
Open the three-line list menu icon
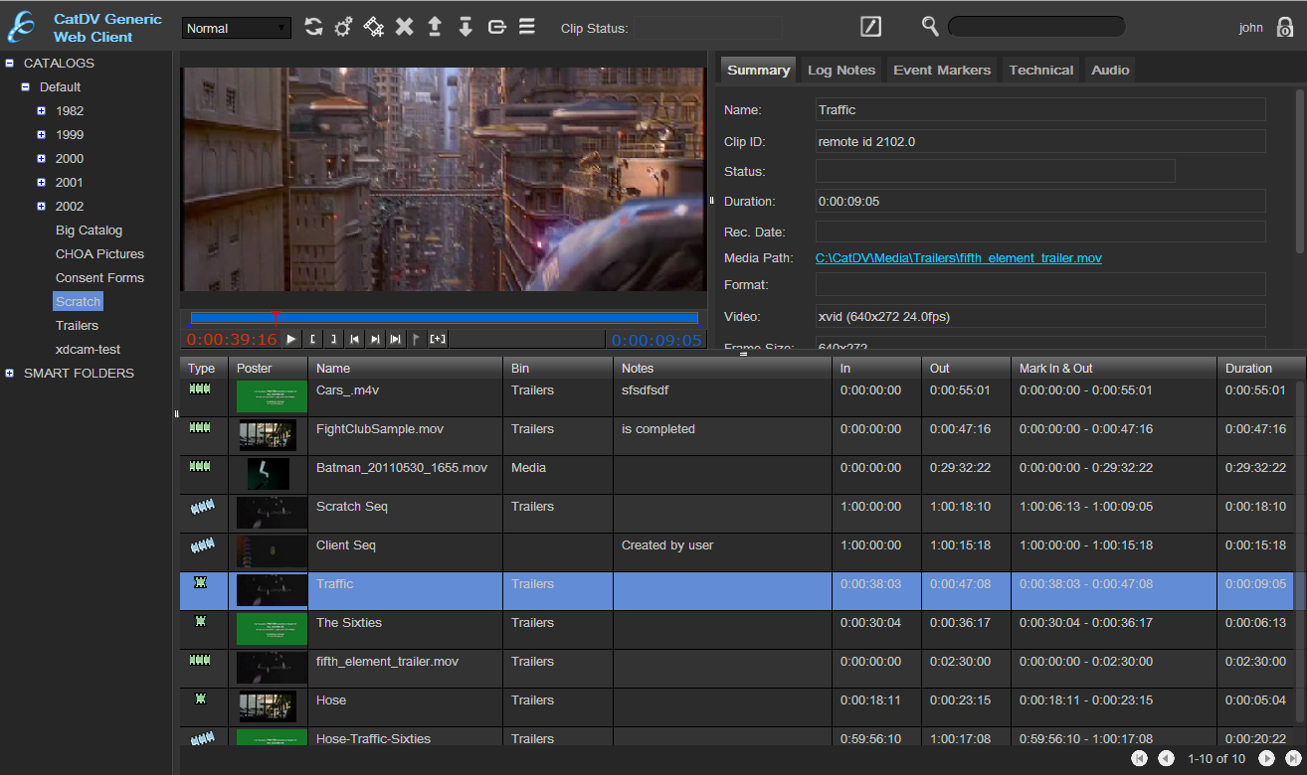527,27
